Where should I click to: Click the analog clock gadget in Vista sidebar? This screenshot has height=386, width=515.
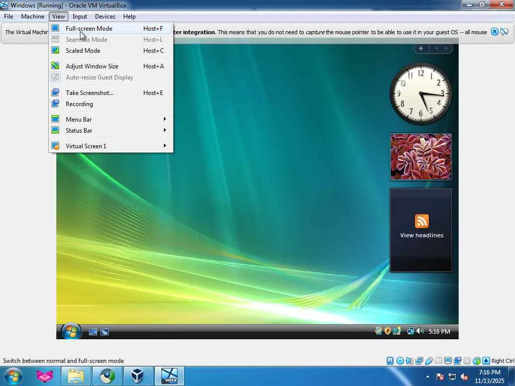(421, 93)
